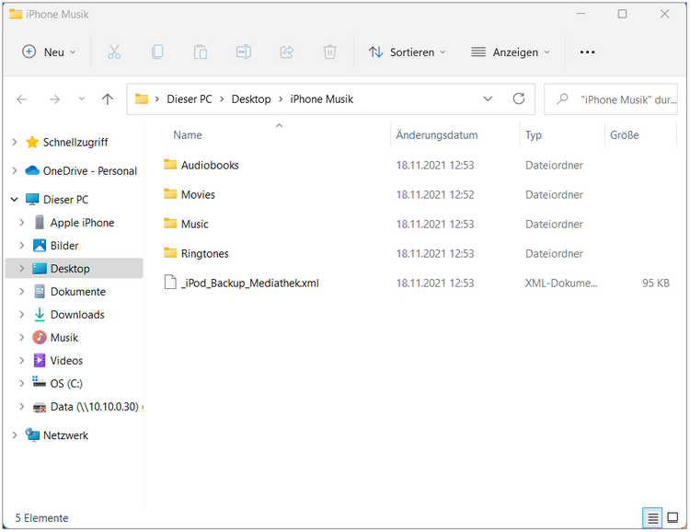Screen dimensions: 690x532
Task: Switch to details view in status bar
Action: 652,518
